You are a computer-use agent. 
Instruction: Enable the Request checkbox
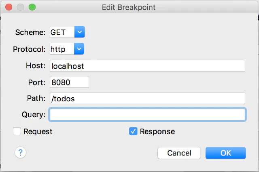[17, 131]
